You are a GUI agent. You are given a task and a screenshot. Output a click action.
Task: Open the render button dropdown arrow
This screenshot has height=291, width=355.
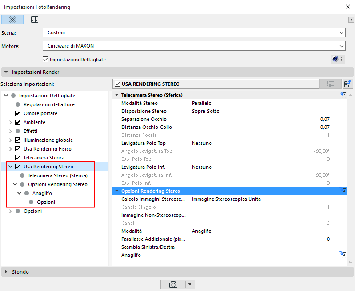click(190, 284)
